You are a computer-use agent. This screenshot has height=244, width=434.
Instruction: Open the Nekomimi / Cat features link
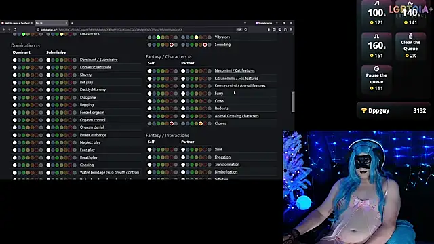tap(235, 70)
